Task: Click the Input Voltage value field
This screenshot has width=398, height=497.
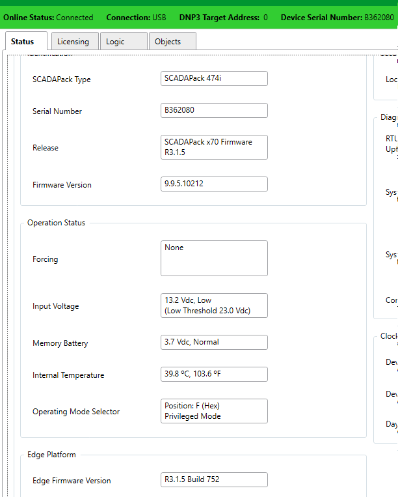Action: 214,305
